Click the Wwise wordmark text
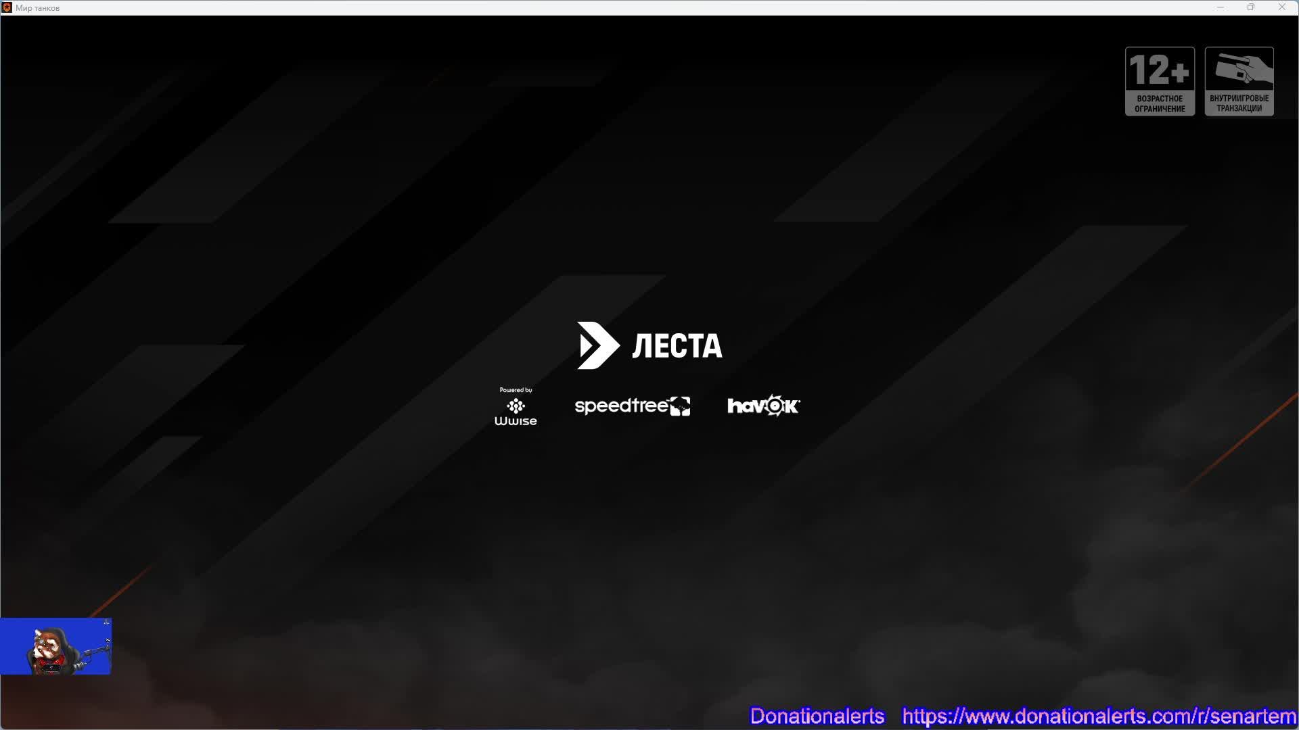This screenshot has width=1299, height=730. click(x=516, y=421)
